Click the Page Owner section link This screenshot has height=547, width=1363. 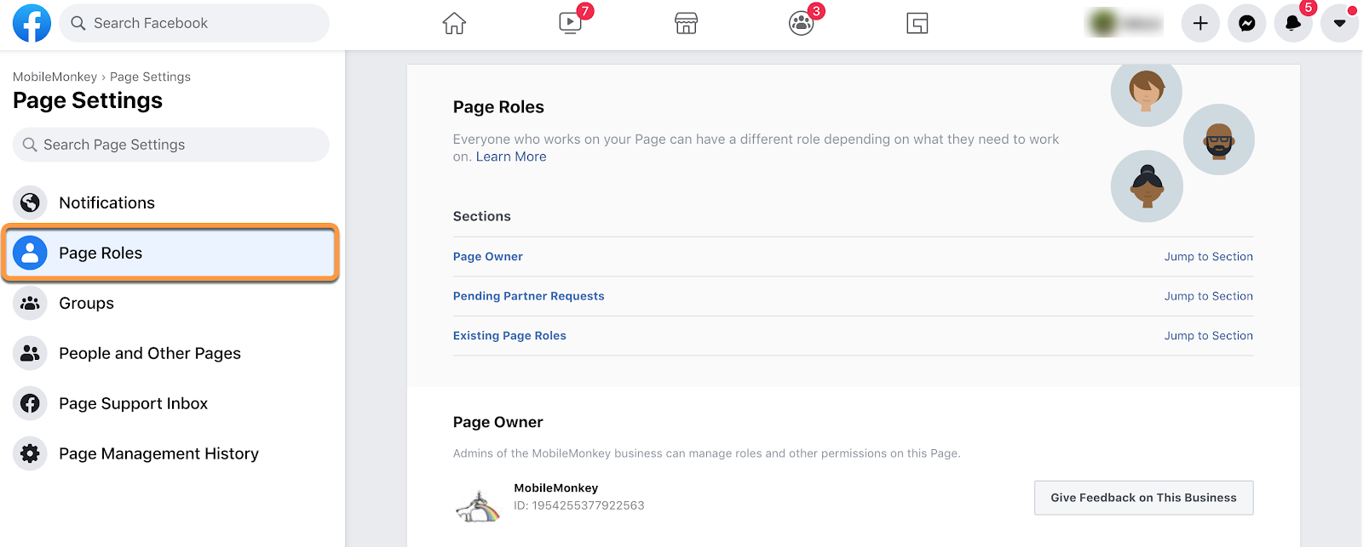coord(488,256)
